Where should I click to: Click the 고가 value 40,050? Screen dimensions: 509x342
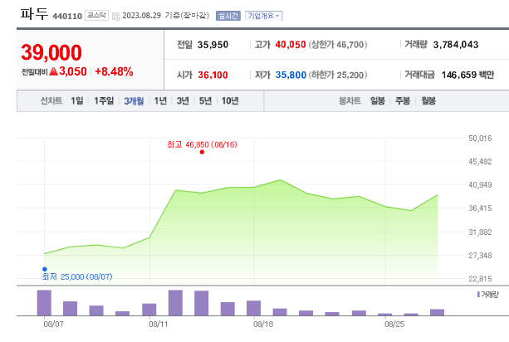coord(291,45)
